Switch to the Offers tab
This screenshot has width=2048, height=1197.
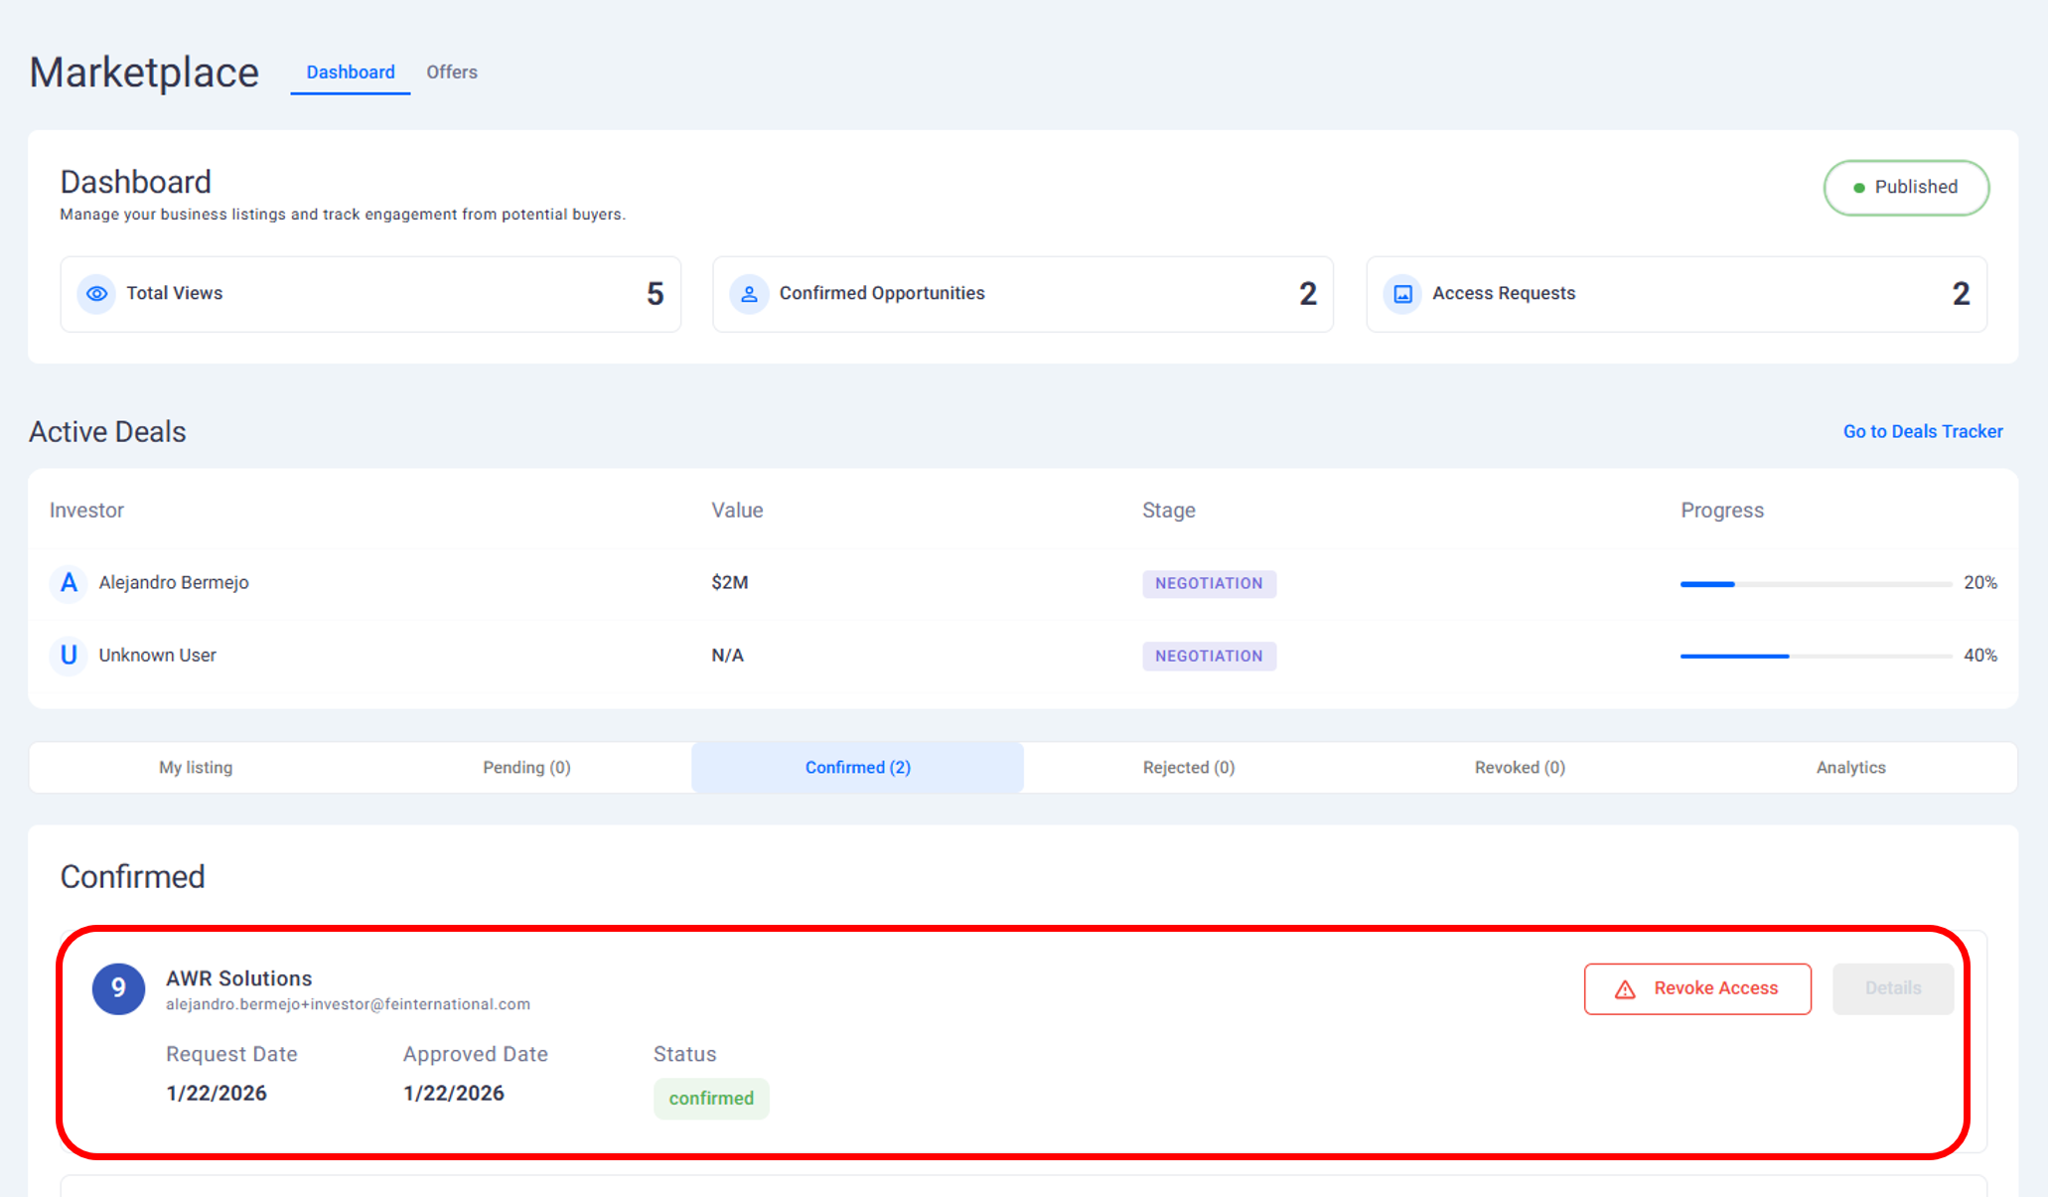click(x=452, y=73)
